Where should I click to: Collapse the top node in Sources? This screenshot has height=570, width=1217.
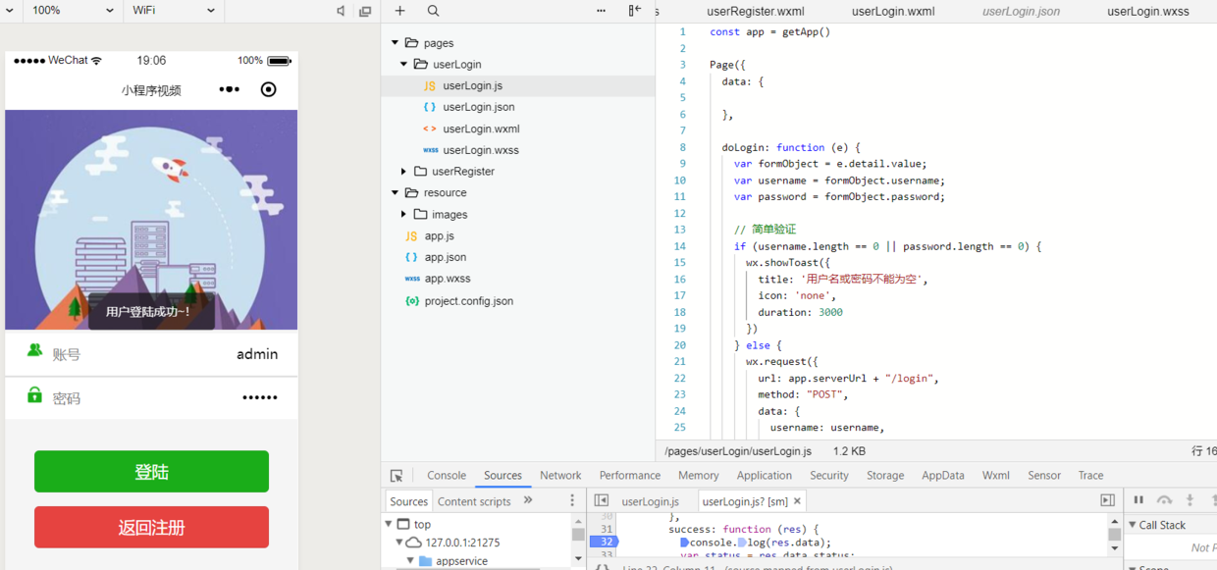tap(389, 524)
